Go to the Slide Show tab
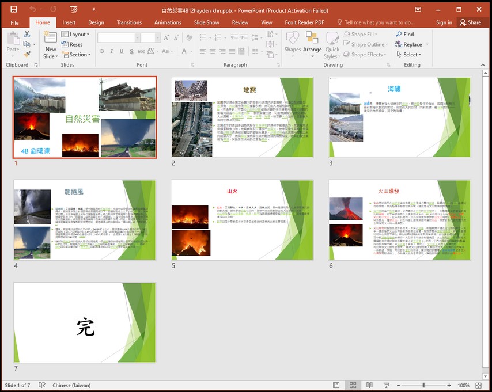 [206, 22]
